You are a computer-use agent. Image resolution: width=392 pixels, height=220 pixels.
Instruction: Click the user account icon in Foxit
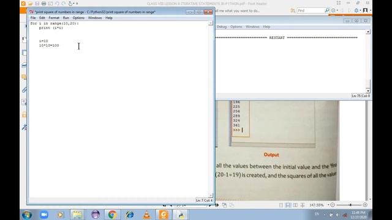tap(365, 10)
